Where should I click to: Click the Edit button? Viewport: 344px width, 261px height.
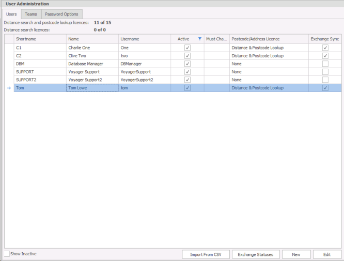(327, 254)
